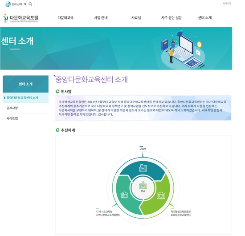Click the 센터 소개 sidebar header
The image size is (245, 236).
click(x=26, y=84)
